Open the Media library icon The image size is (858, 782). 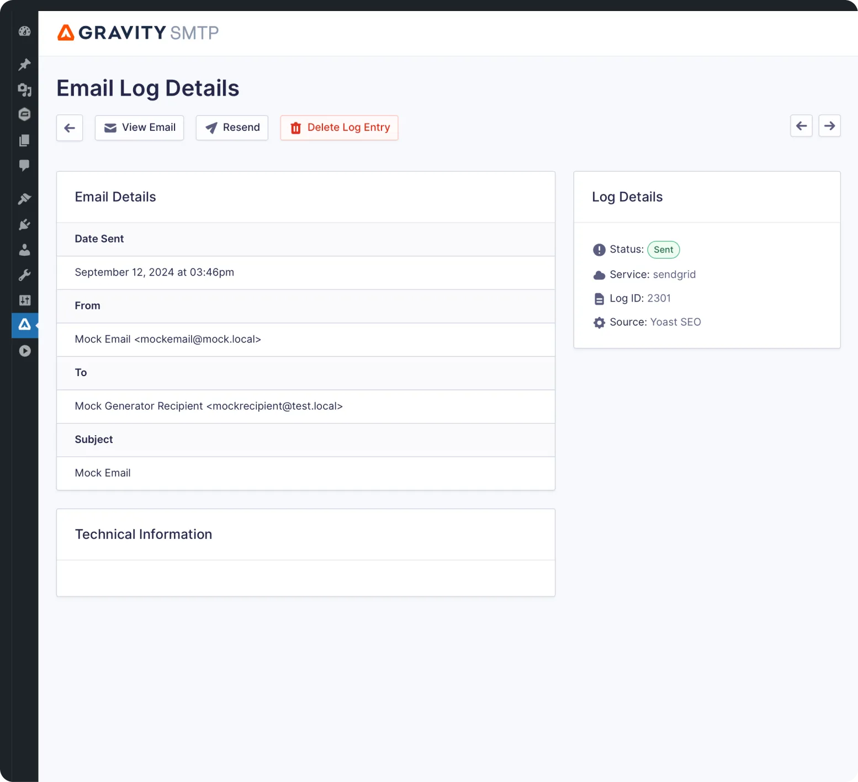24,90
